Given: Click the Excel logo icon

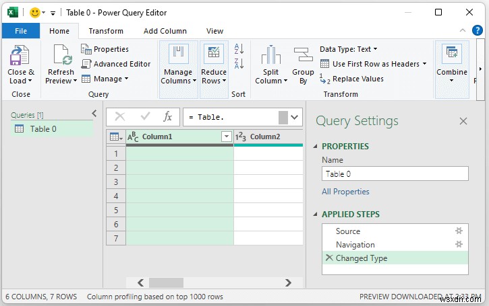Looking at the screenshot, I should [13, 12].
